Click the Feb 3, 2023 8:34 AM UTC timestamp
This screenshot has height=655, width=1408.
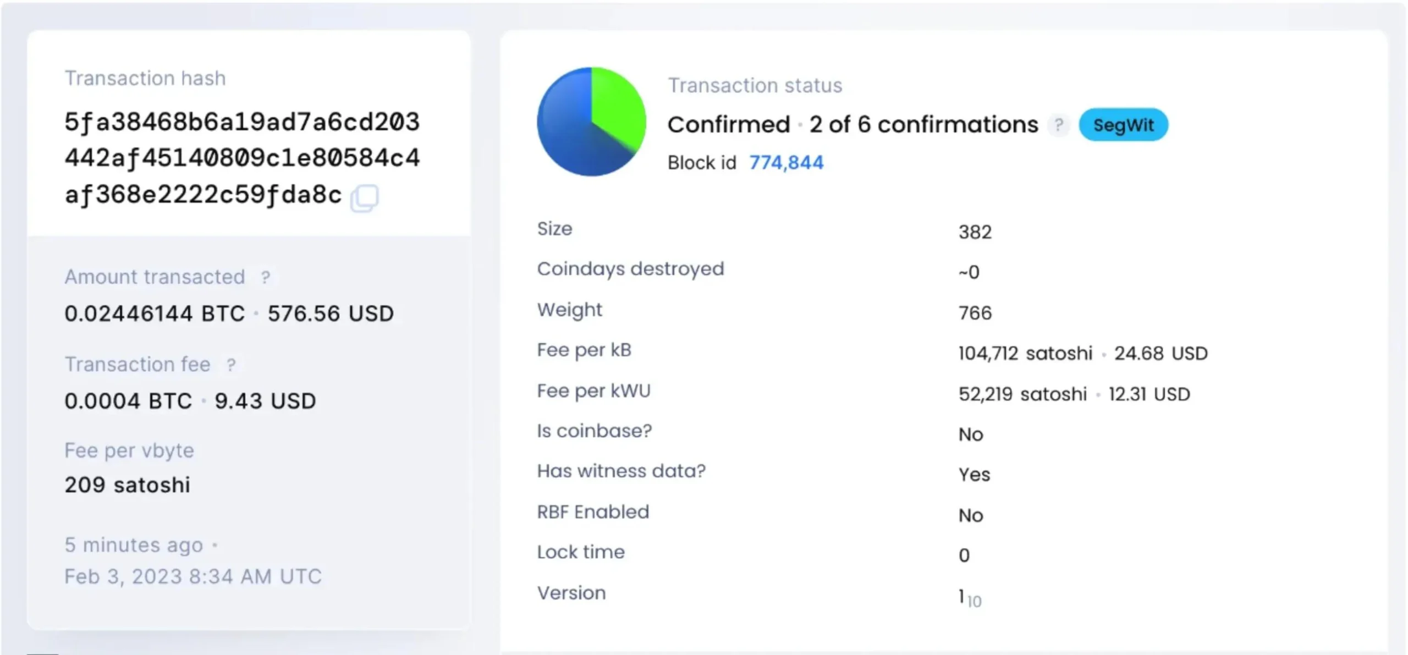pyautogui.click(x=193, y=576)
